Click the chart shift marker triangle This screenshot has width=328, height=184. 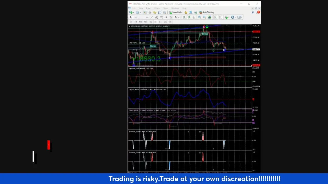(x=227, y=25)
